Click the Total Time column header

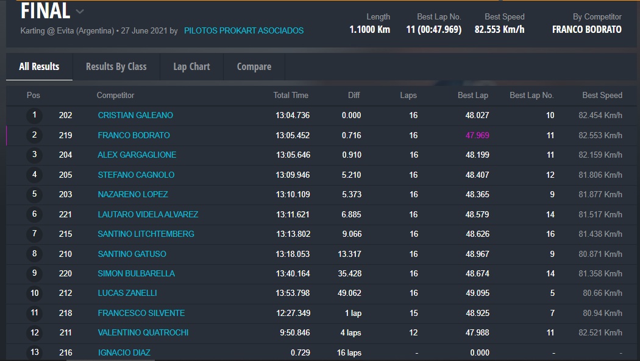click(x=291, y=96)
